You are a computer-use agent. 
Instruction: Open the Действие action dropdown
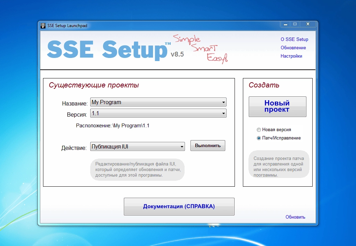click(x=137, y=147)
